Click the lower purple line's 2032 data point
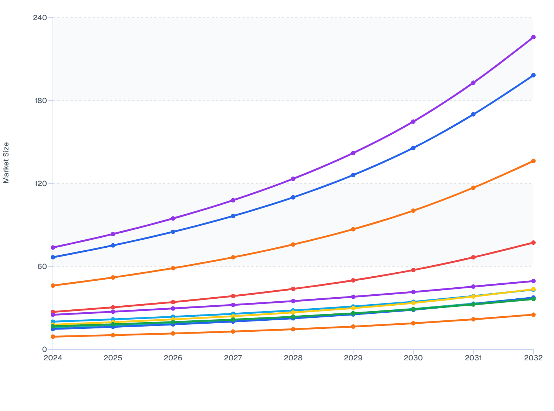 pos(533,281)
